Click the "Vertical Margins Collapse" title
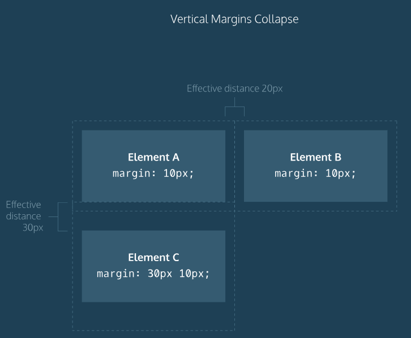This screenshot has width=411, height=338. tap(234, 19)
